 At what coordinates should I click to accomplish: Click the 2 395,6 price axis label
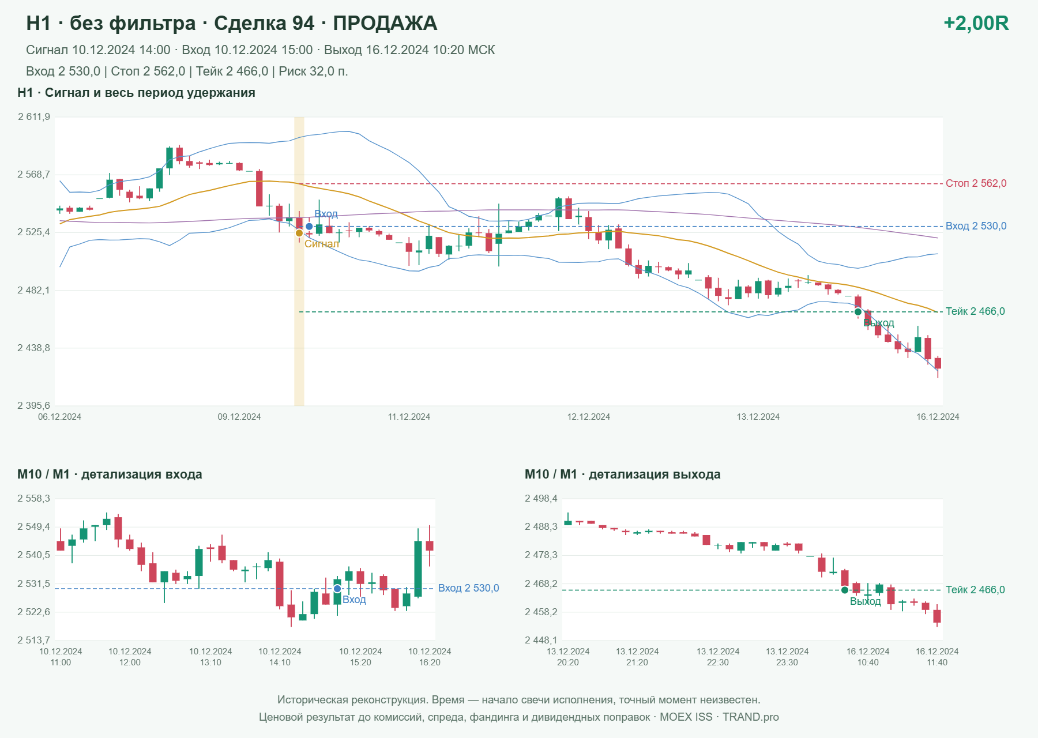(x=34, y=406)
